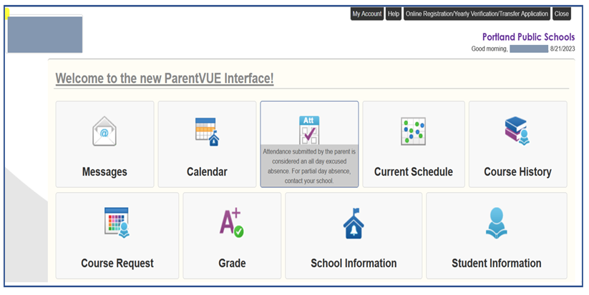Select the Student Information label text
The width and height of the screenshot is (589, 295).
click(x=496, y=263)
